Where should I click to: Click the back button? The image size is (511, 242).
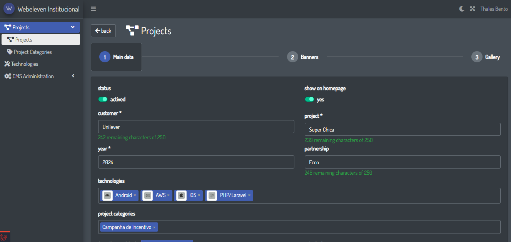coord(103,31)
